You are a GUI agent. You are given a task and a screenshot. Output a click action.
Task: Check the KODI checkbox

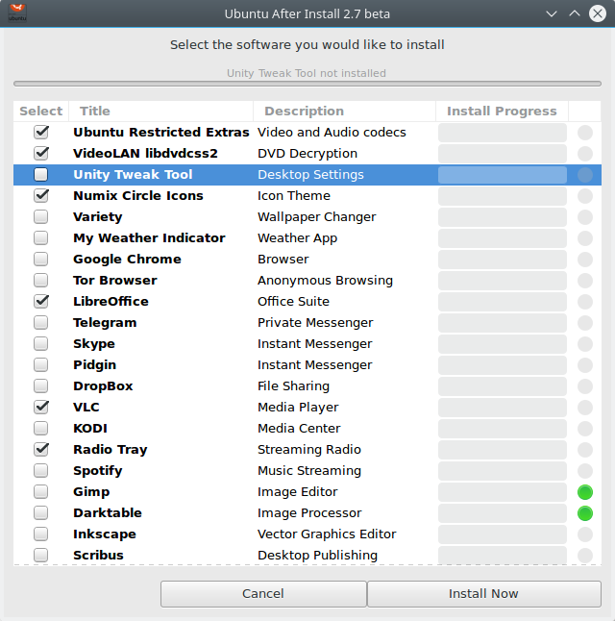pyautogui.click(x=41, y=428)
